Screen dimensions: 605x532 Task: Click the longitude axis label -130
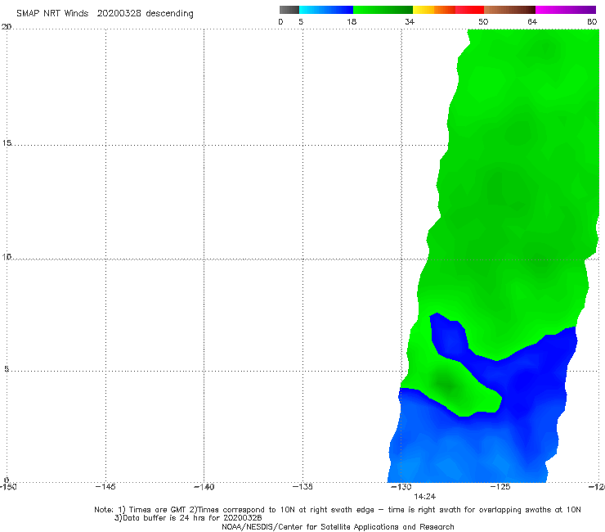pyautogui.click(x=401, y=487)
